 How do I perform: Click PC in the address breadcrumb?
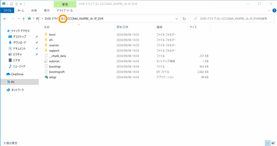(x=38, y=19)
